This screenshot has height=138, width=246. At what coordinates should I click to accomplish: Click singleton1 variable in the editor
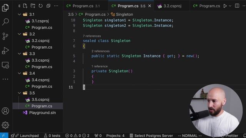tap(115, 20)
